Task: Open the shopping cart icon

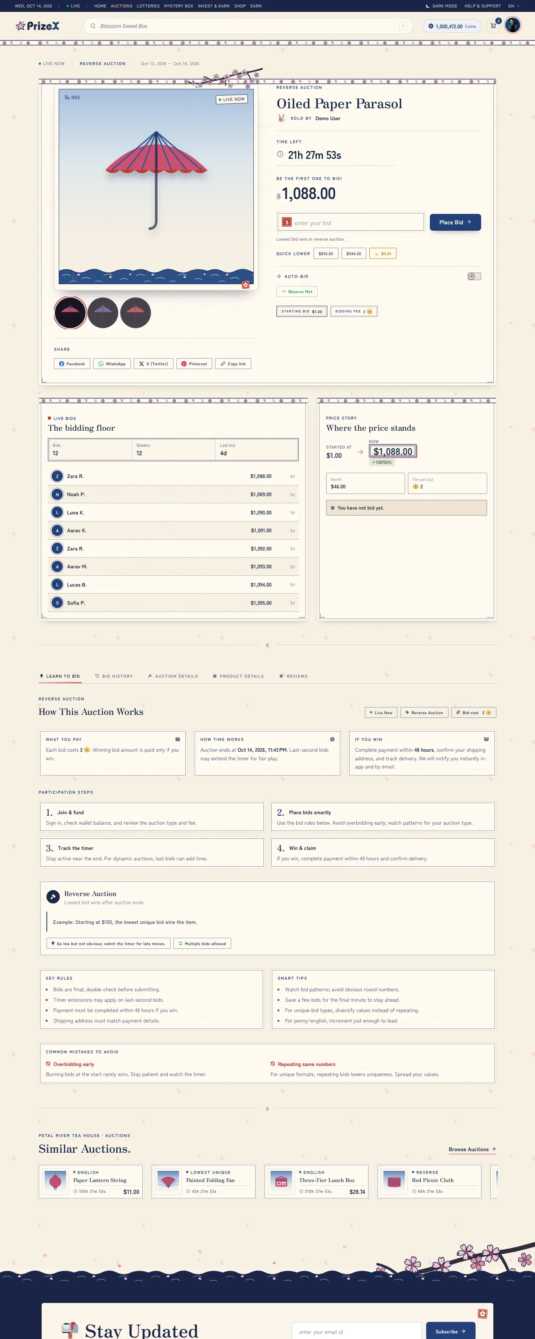Action: (x=493, y=26)
